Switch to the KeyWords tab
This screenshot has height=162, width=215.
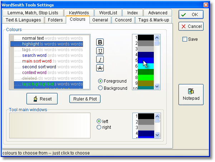coord(80,13)
